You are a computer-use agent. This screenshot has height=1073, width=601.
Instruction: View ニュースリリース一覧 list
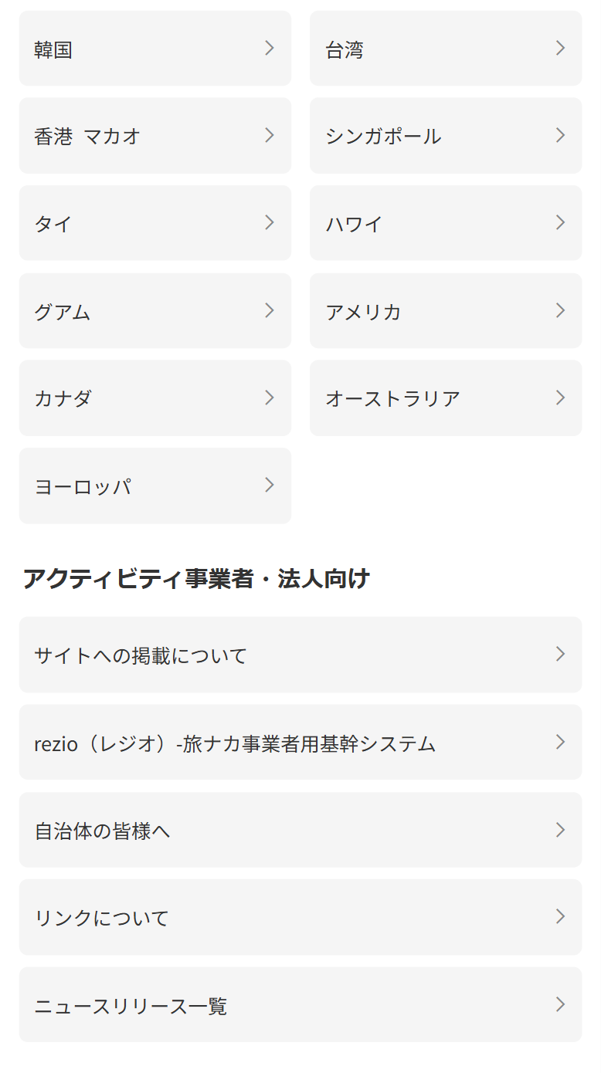pyautogui.click(x=300, y=1005)
